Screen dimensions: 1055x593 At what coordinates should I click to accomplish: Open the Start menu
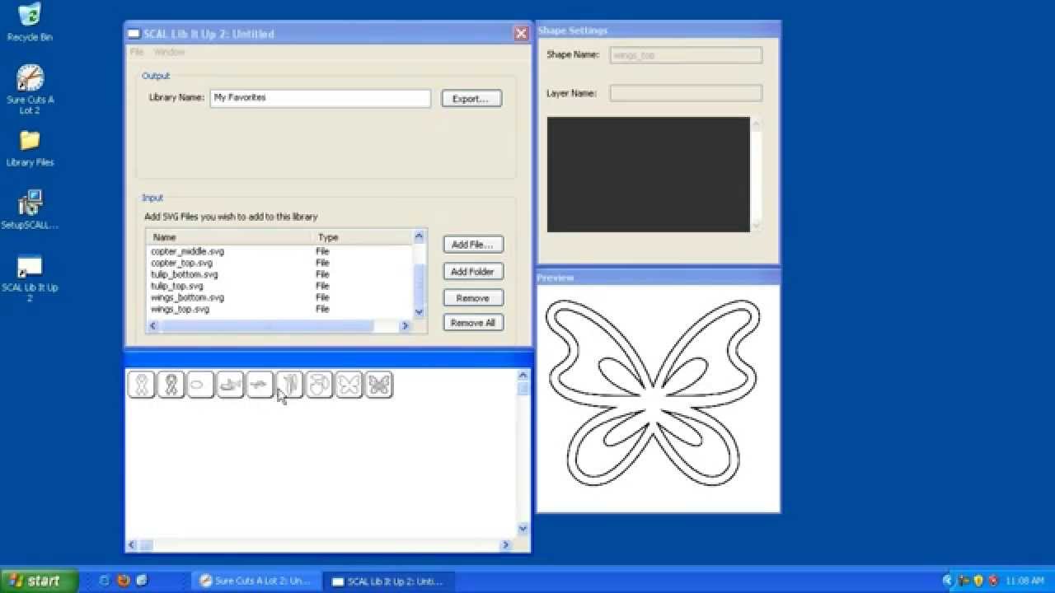coord(40,581)
